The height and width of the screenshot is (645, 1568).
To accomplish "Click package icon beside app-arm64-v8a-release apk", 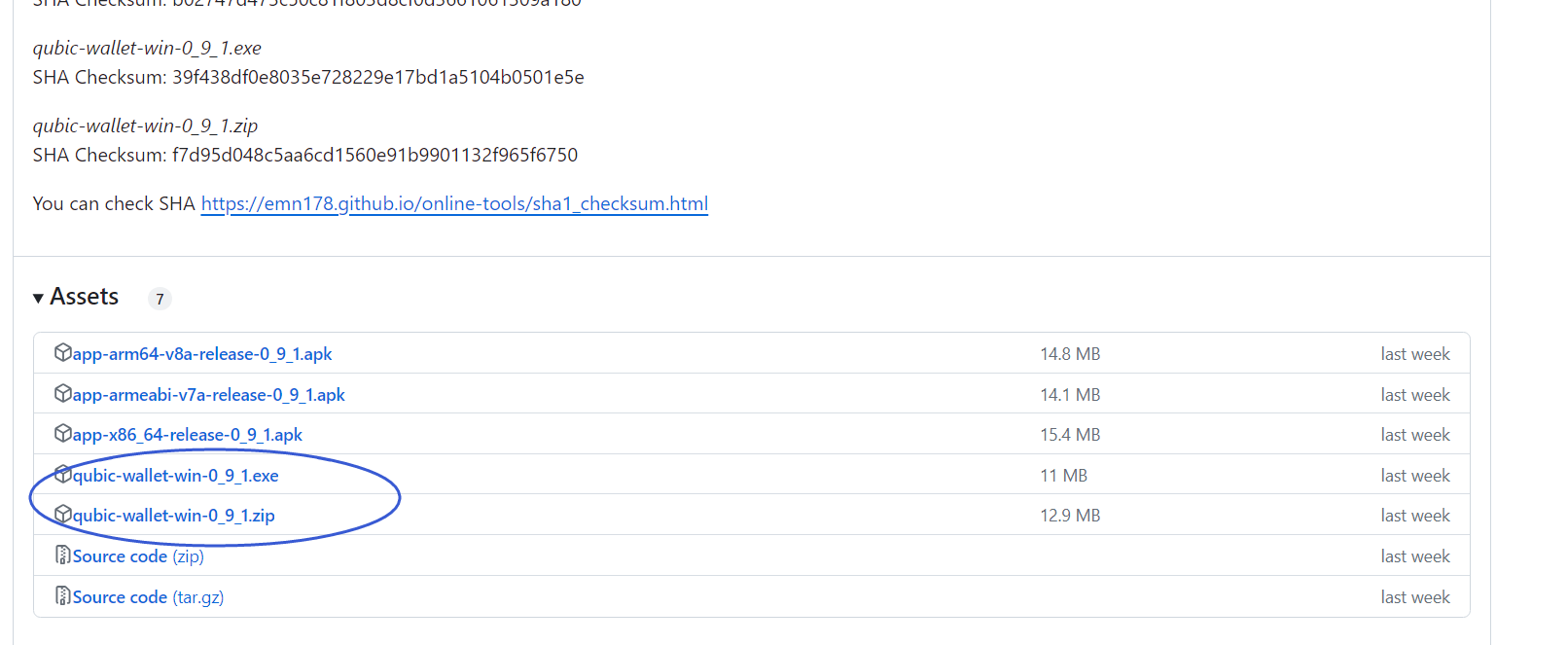I will pyautogui.click(x=63, y=353).
